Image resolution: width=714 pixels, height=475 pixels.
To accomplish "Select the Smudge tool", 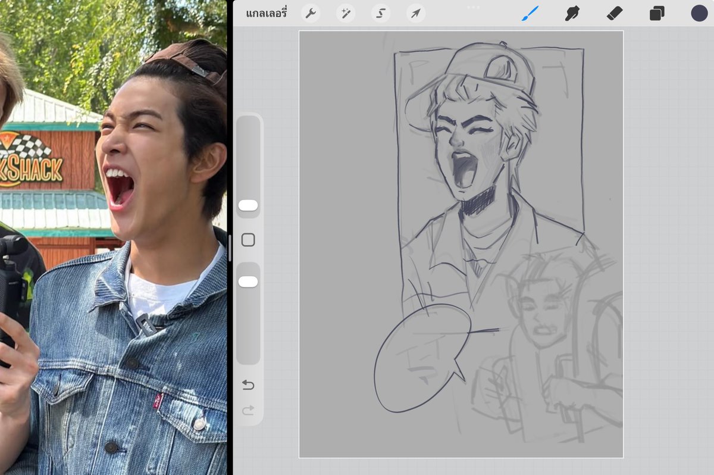I will point(572,13).
